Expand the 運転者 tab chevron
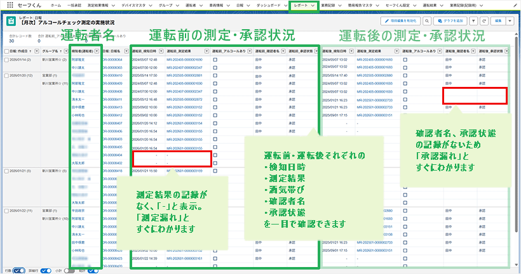 tap(201, 5)
